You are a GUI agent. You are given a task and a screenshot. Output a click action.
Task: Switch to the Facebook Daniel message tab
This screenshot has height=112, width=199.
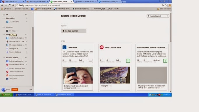point(85,1)
